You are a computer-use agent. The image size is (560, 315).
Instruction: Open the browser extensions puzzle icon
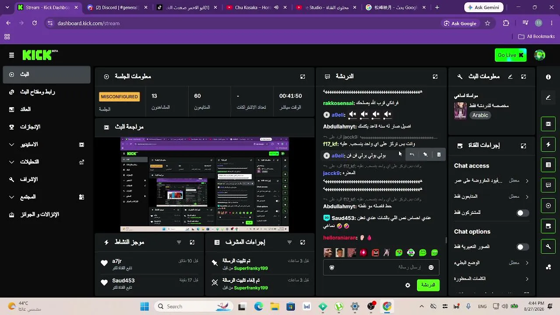click(506, 23)
